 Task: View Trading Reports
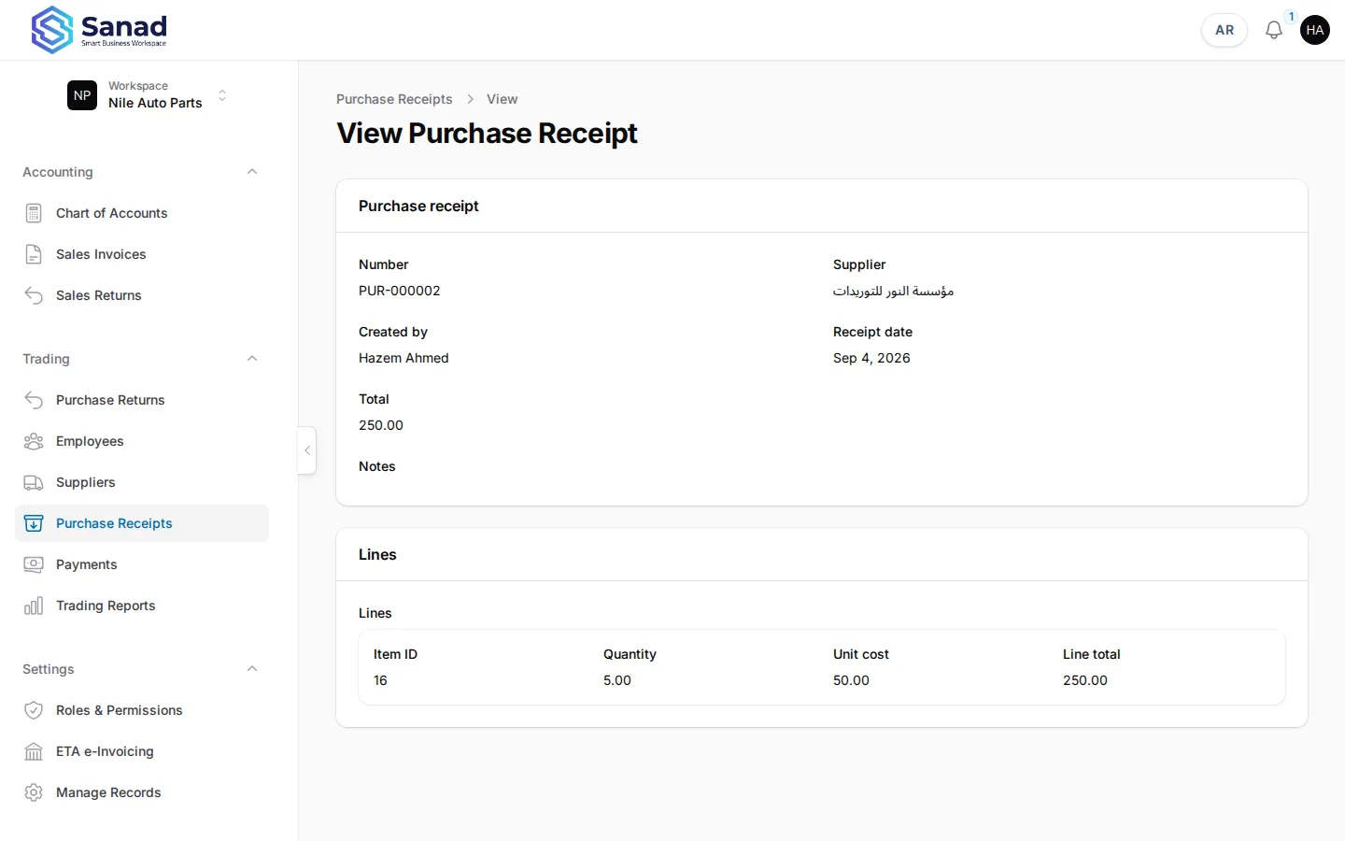click(142, 606)
